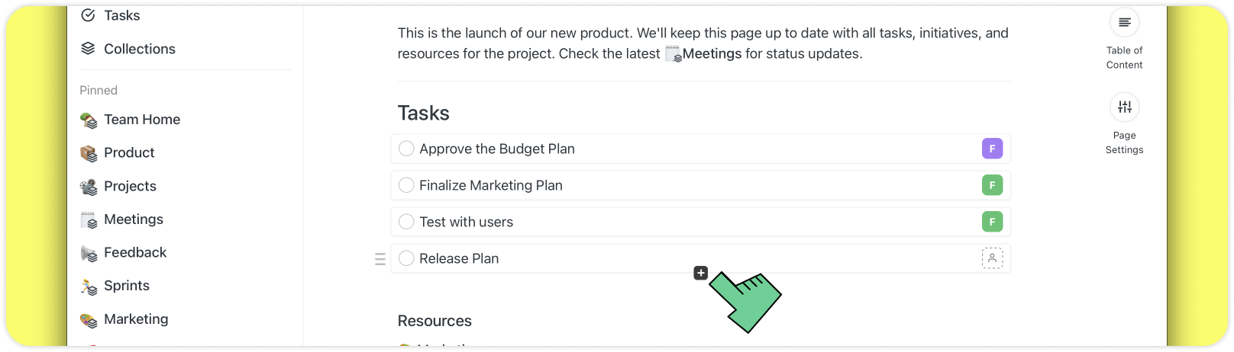Viewport: 1234px width, 352px height.
Task: Open the Sprints pinned page
Action: tap(127, 286)
